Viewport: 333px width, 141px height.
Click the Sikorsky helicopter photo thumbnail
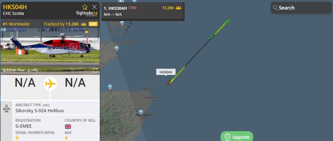click(x=50, y=51)
